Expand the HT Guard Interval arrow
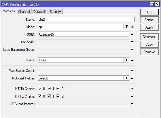 coord(132,104)
